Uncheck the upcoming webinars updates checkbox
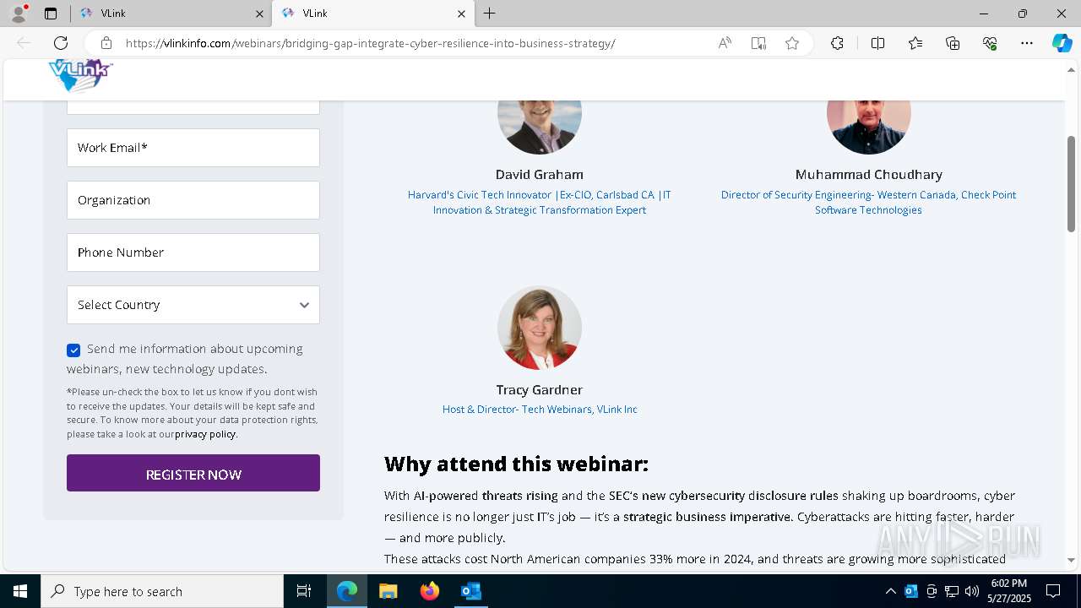1081x608 pixels. click(73, 350)
